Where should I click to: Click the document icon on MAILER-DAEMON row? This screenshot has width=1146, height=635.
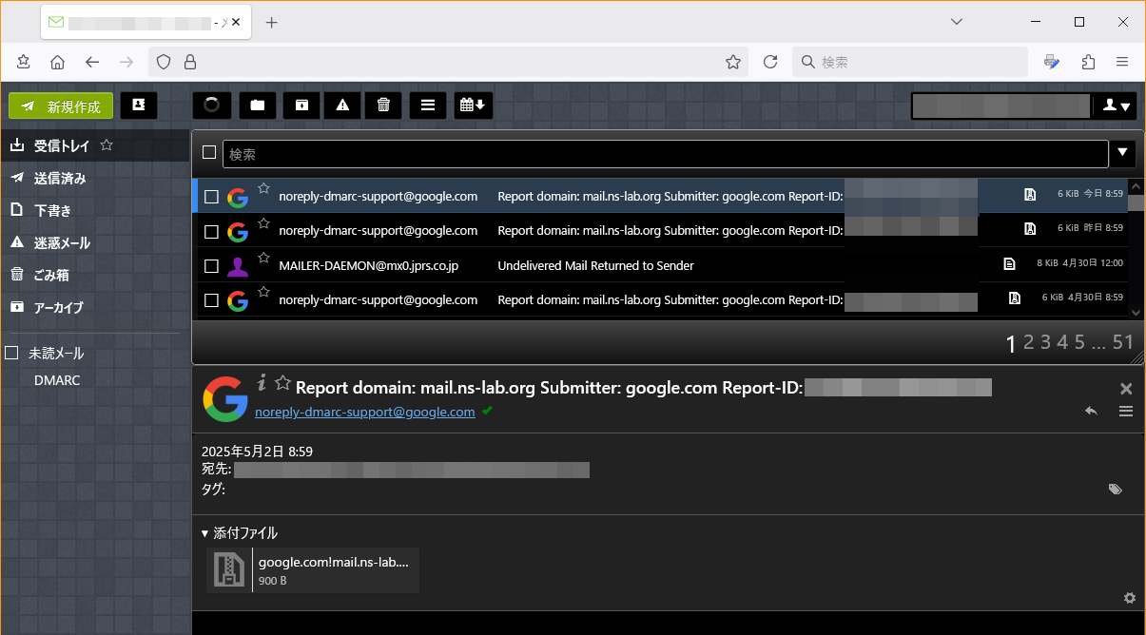click(x=1009, y=263)
